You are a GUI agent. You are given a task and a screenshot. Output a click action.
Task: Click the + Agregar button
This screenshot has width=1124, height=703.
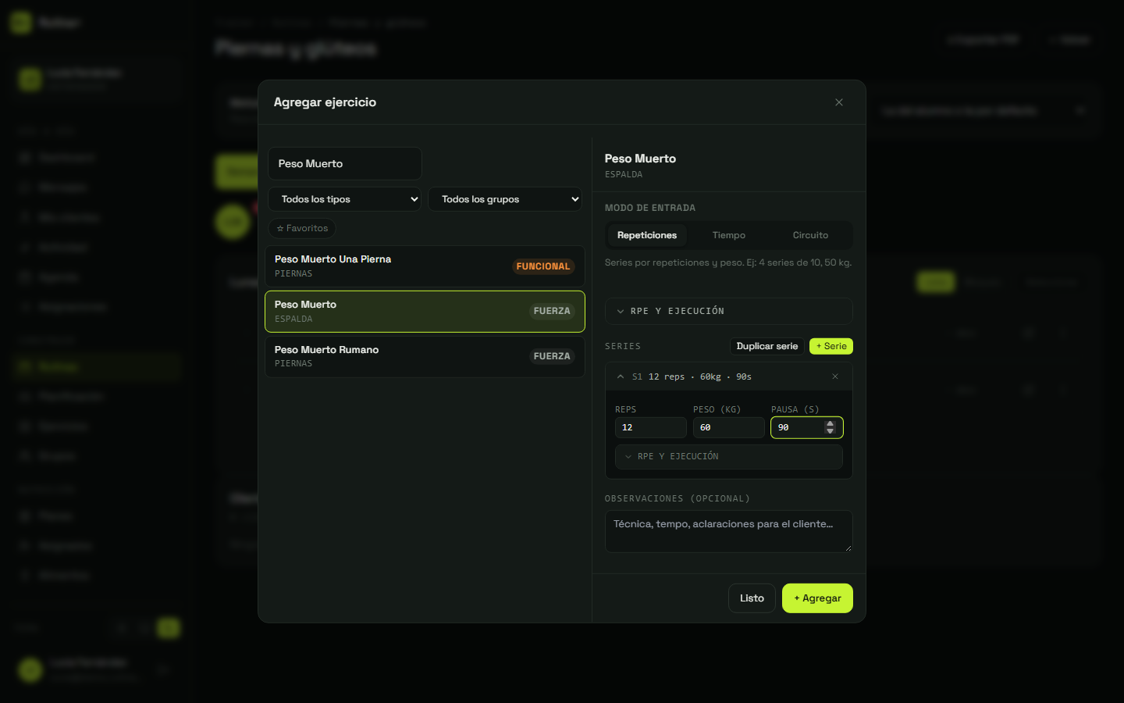(817, 598)
